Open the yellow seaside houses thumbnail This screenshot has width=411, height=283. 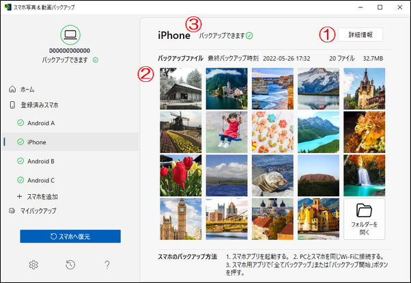(318, 219)
